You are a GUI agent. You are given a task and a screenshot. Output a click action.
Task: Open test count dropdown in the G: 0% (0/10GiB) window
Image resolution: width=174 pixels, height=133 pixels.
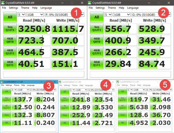coord(108,15)
